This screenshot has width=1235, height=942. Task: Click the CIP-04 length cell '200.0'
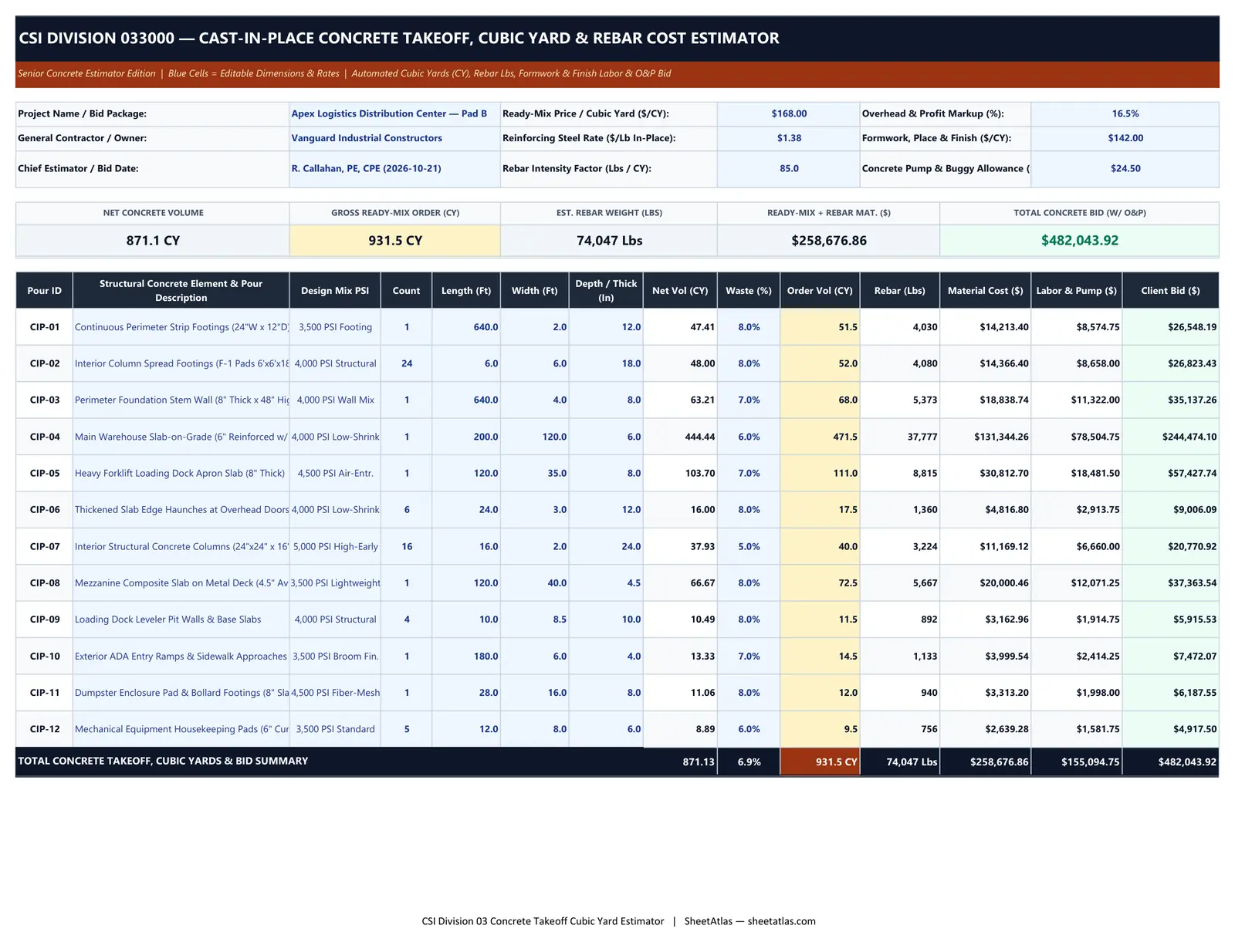pyautogui.click(x=466, y=437)
